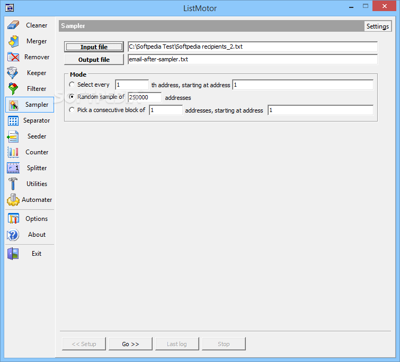Switch to the Cleaner label in sidebar
Image resolution: width=400 pixels, height=362 pixels.
tap(37, 25)
